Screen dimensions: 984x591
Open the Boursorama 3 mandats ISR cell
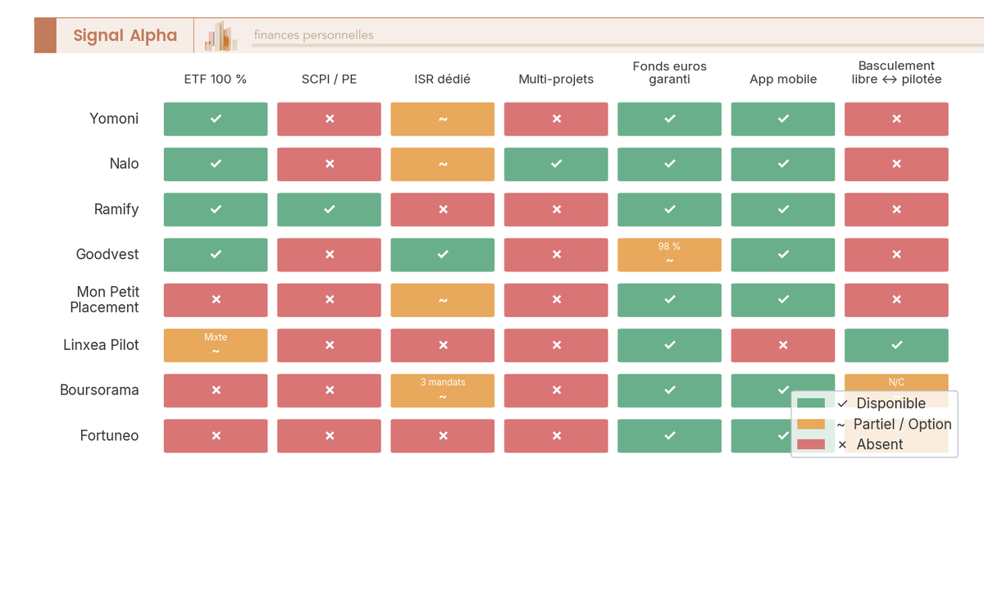(443, 390)
